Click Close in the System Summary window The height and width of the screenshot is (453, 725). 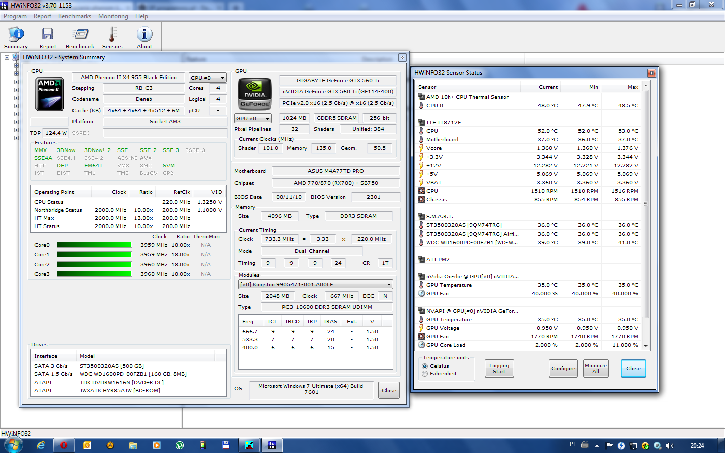tap(389, 390)
